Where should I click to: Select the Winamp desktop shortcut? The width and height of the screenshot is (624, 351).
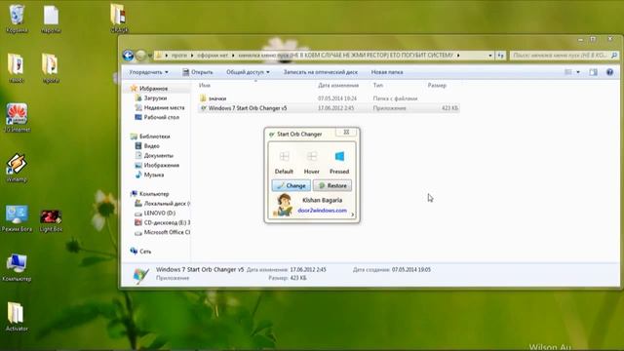[x=17, y=168]
